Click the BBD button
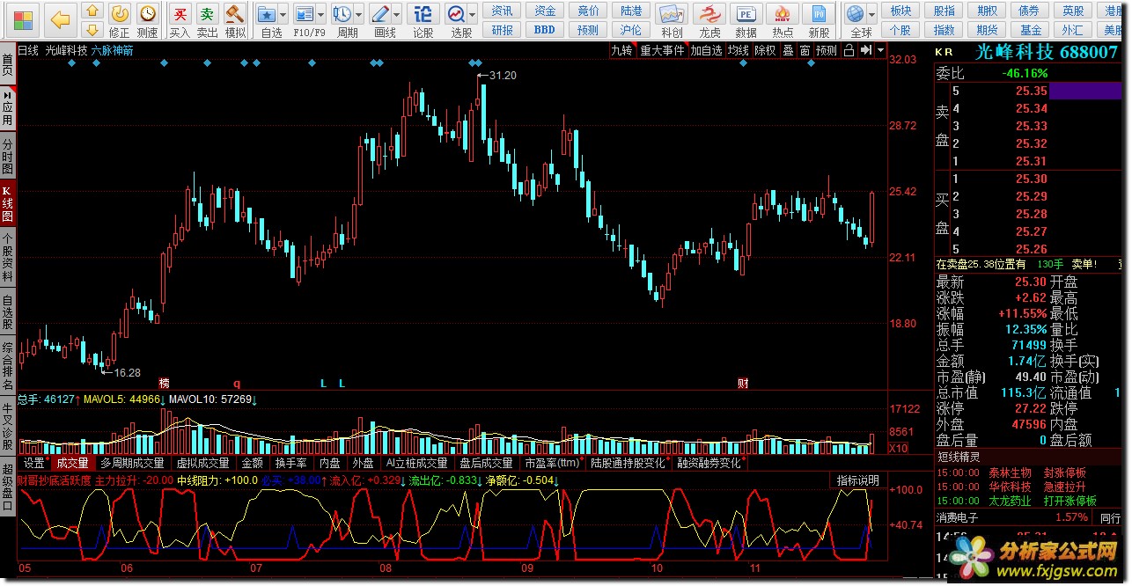1132x586 pixels. point(546,29)
